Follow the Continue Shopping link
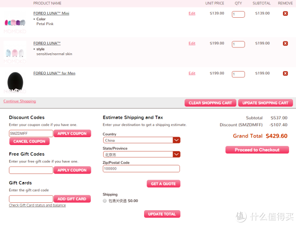 (20, 101)
